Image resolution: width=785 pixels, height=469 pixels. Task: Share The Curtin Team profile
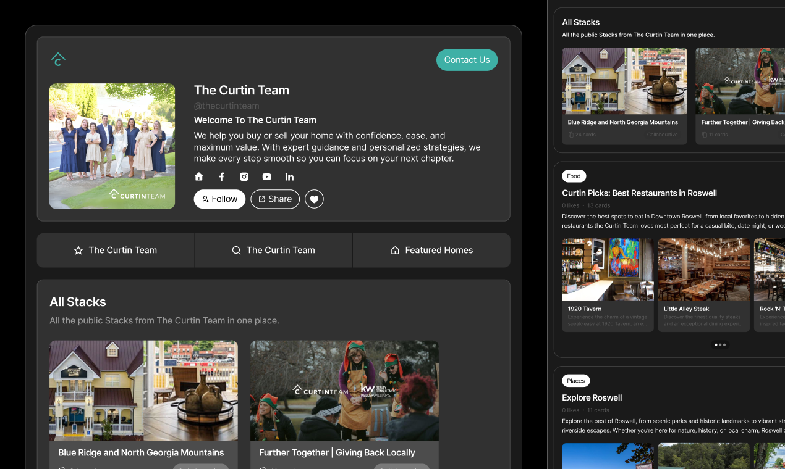(x=275, y=199)
